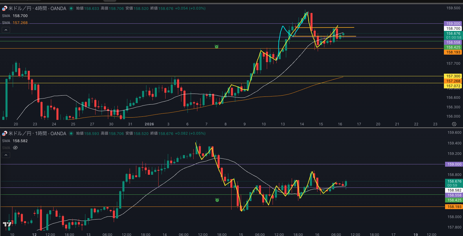Click the 米ドル/円 1時間 symbol title
The height and width of the screenshot is (236, 463).
coord(37,133)
